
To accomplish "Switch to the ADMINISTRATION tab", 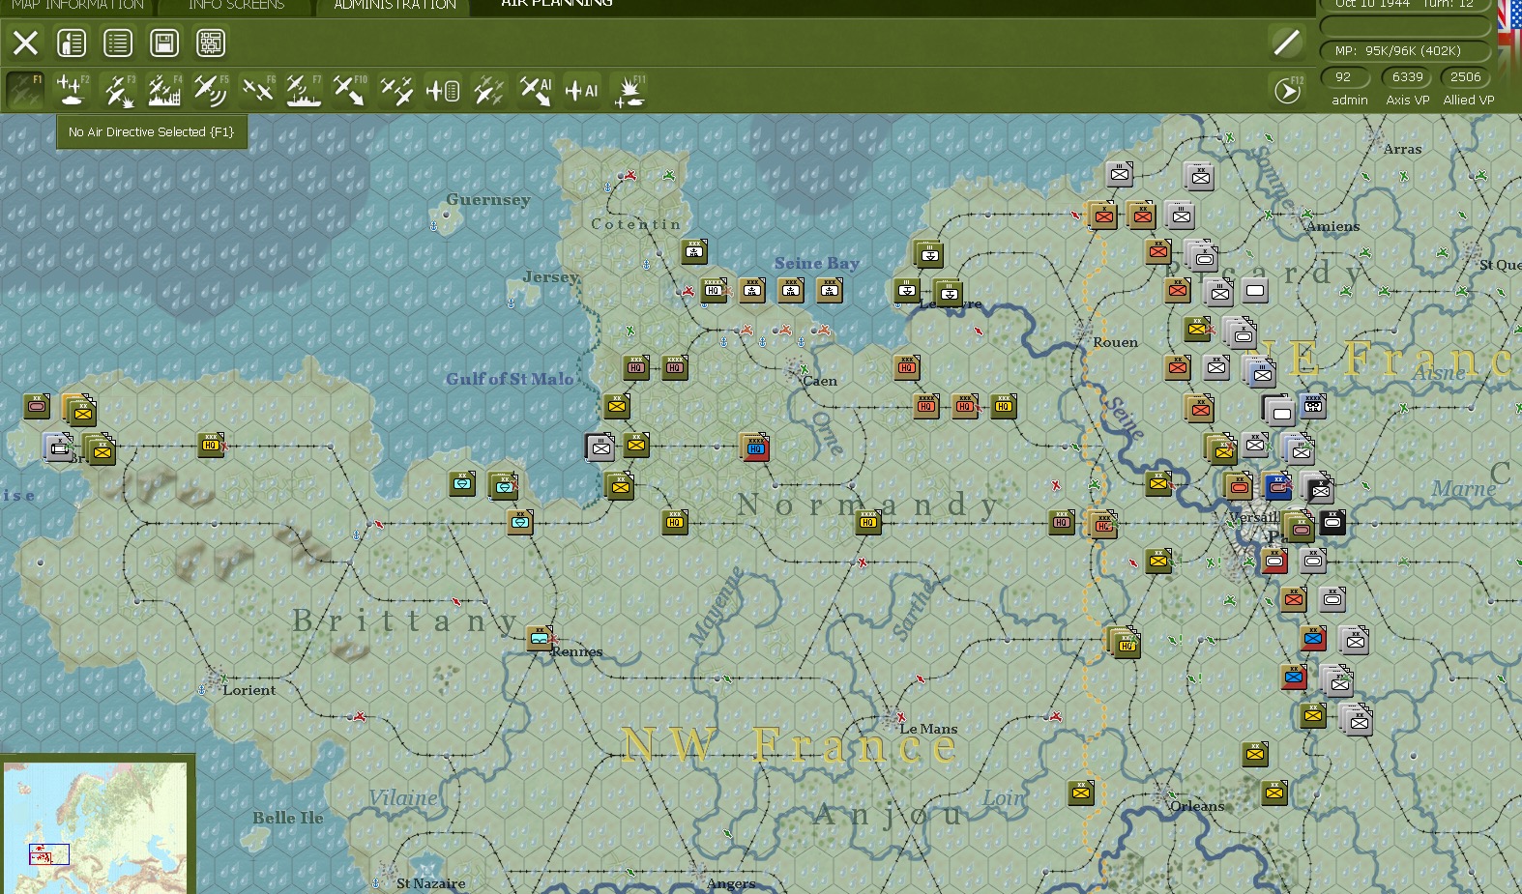I will pos(395,5).
